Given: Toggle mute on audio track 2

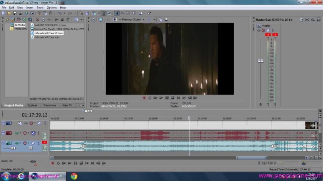Looking at the screenshot, I should click(33, 133).
